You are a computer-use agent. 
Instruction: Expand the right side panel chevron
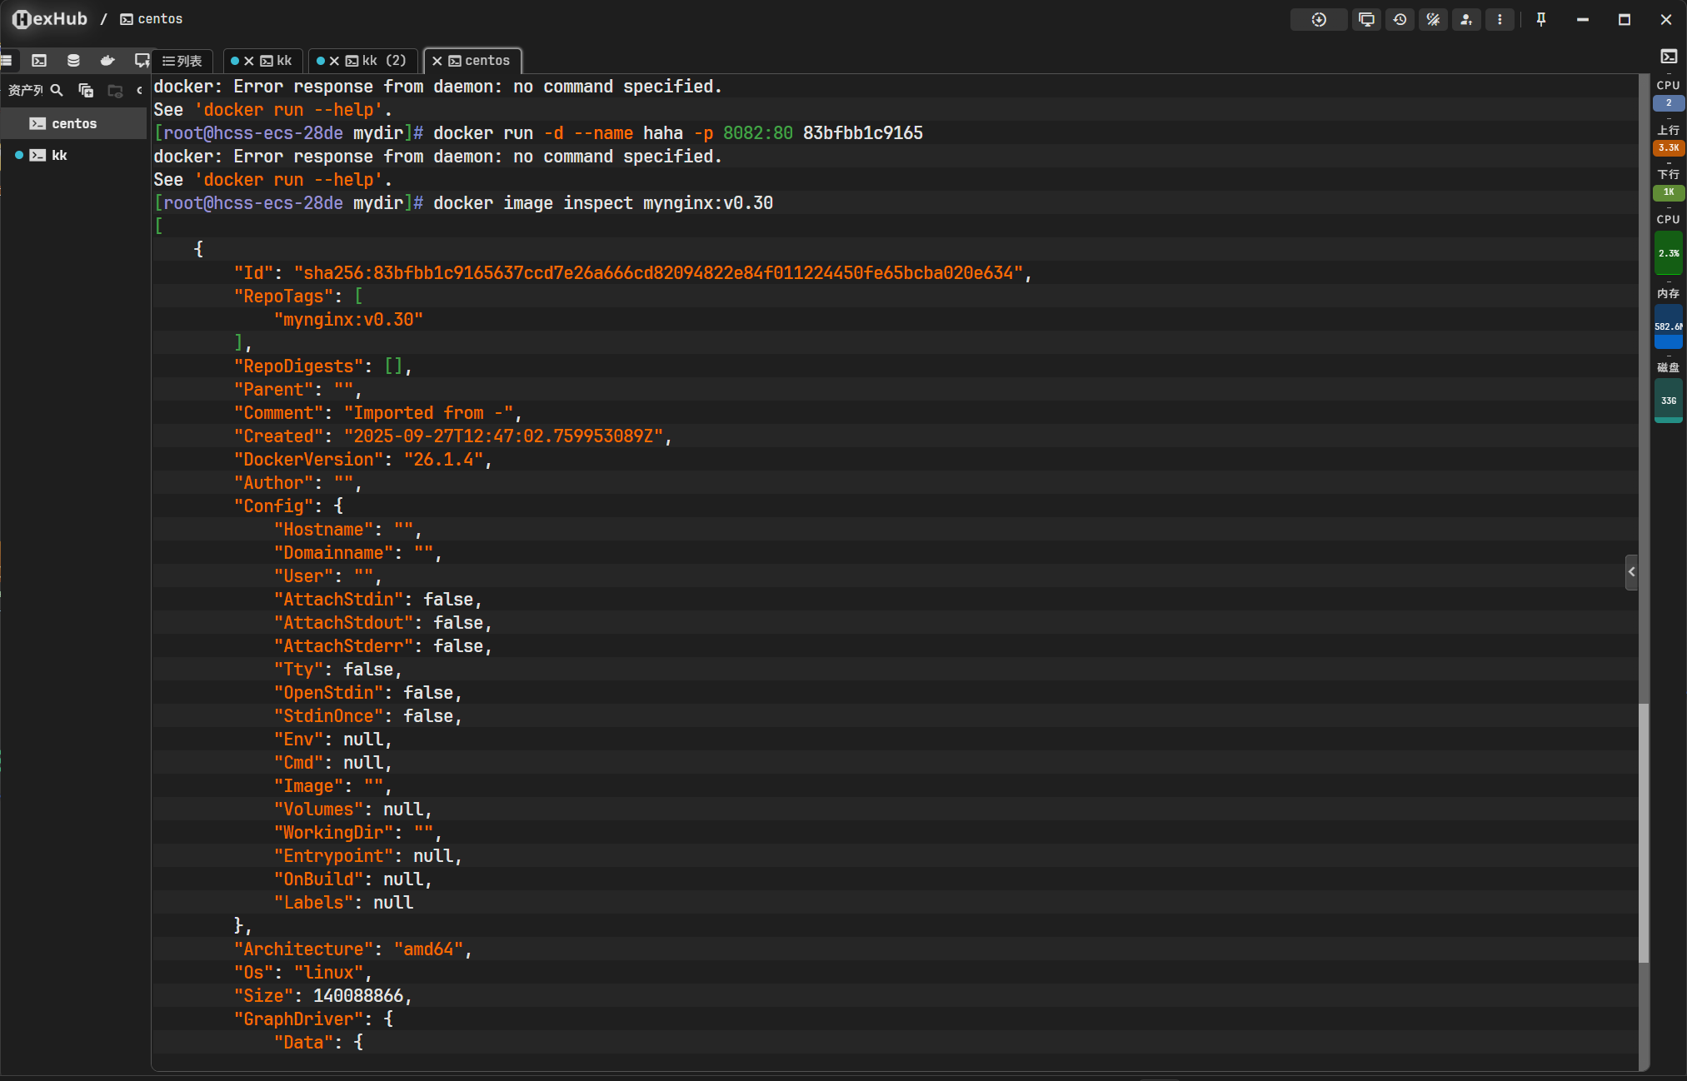pos(1631,571)
